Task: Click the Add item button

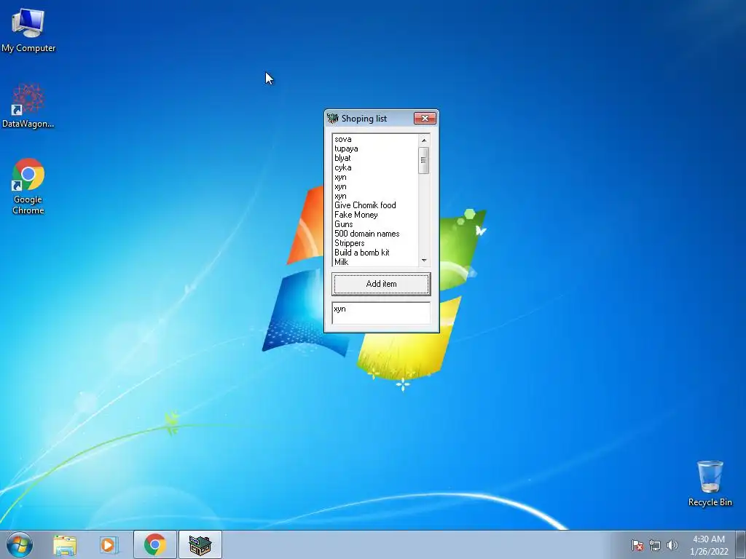Action: [381, 284]
